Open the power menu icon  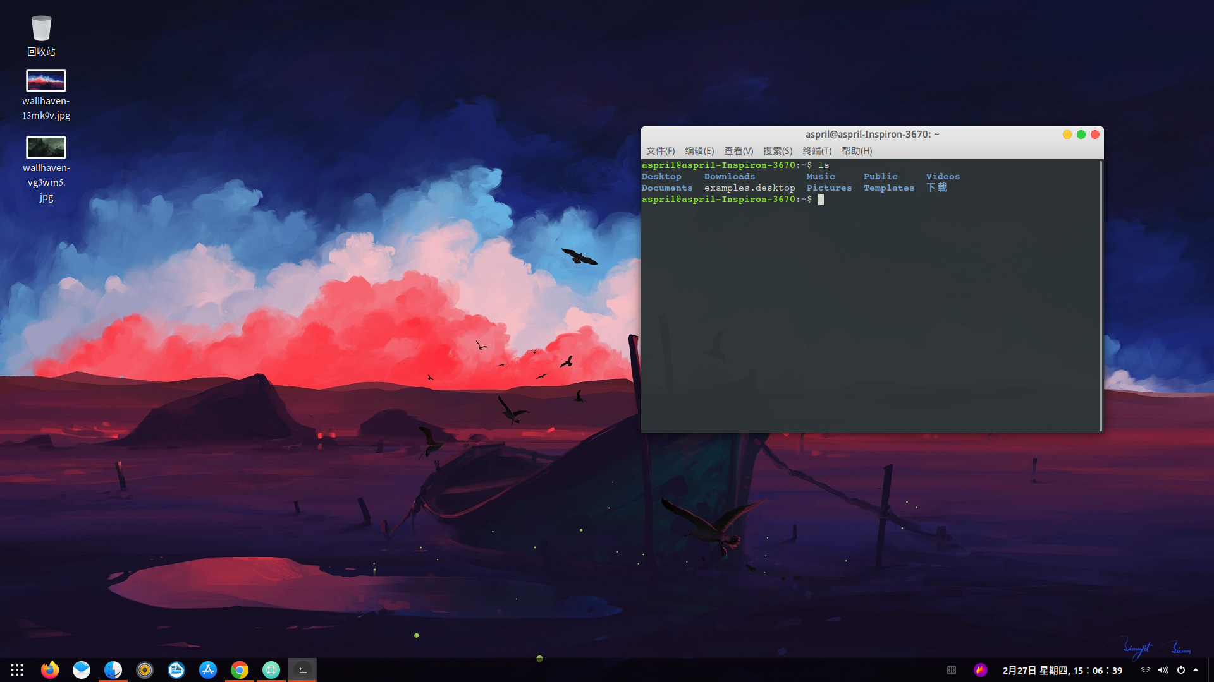tap(1180, 670)
